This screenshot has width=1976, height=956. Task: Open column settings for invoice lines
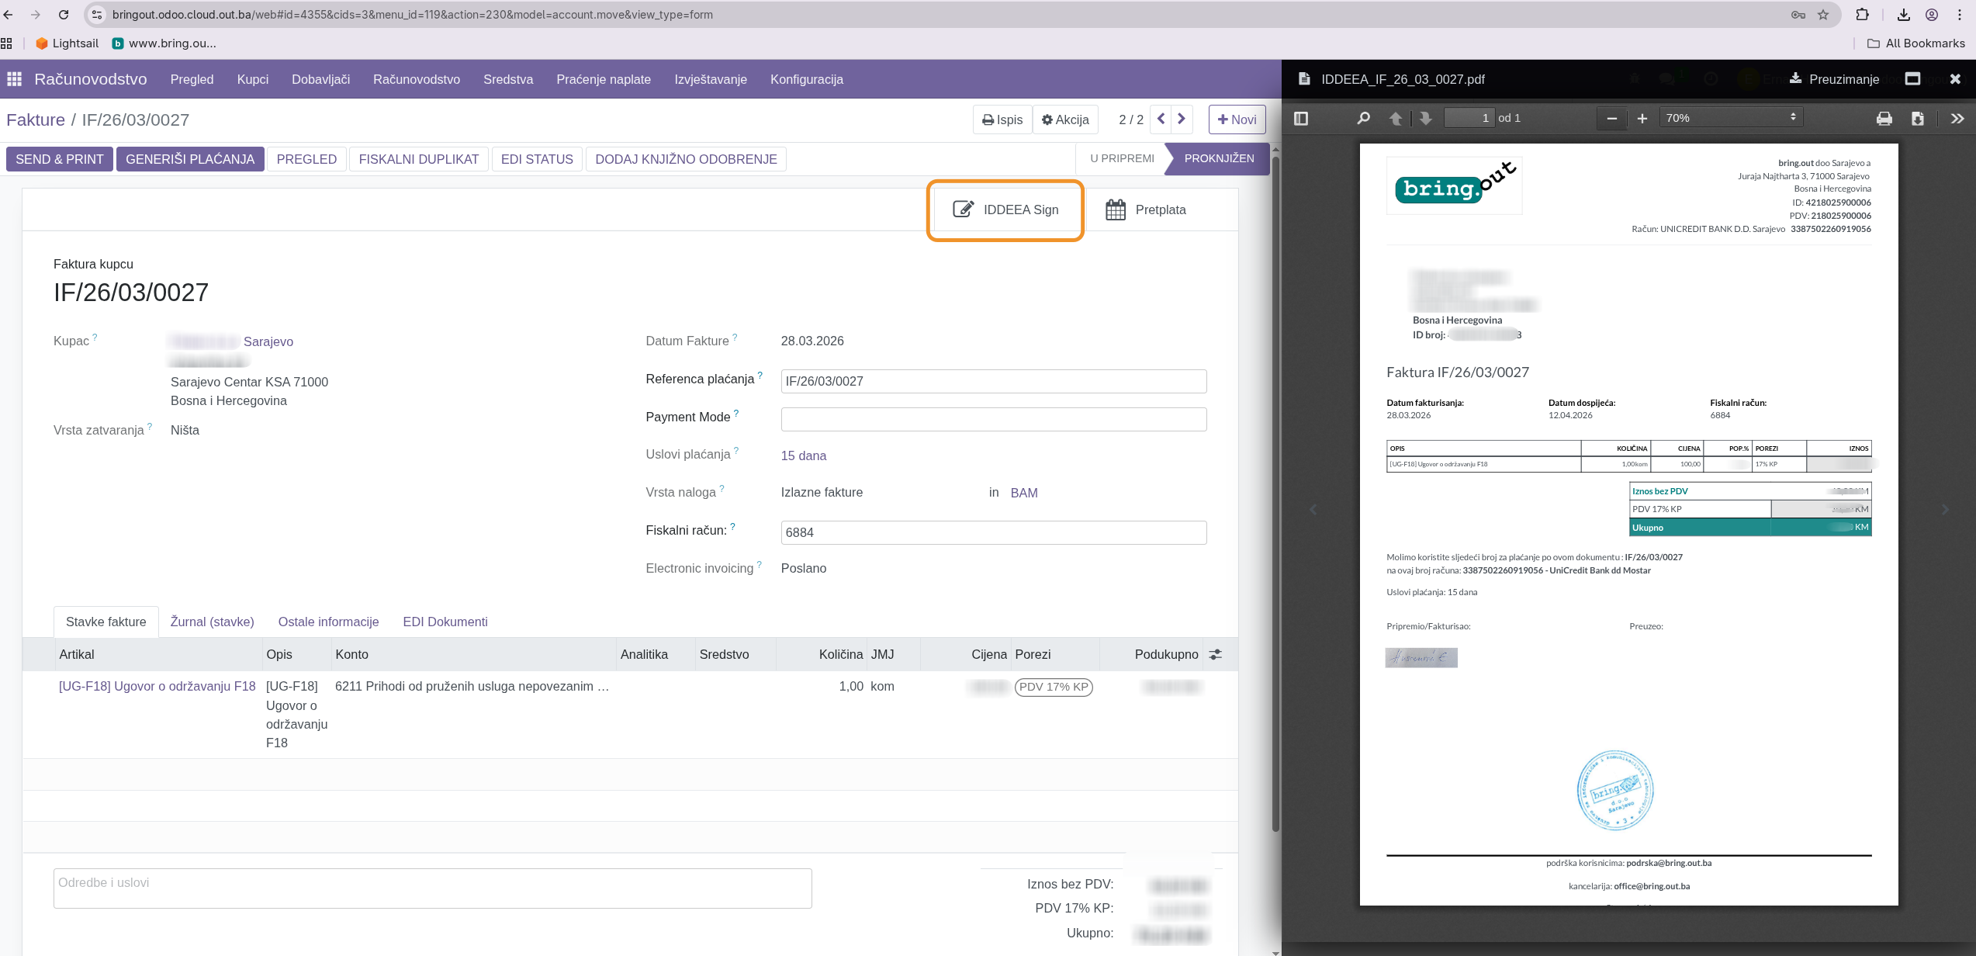coord(1216,655)
